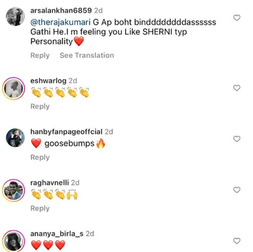Like ananya_birla_s's hearts comment
Viewport: 253px width, 252px height.
[x=237, y=241]
